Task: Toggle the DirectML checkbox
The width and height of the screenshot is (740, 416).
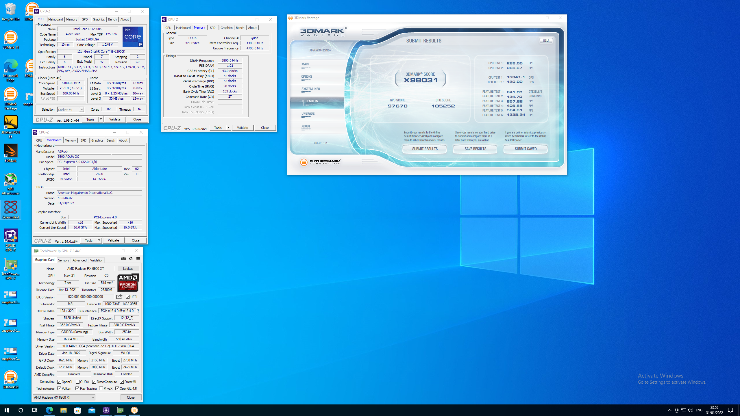Action: pyautogui.click(x=122, y=382)
